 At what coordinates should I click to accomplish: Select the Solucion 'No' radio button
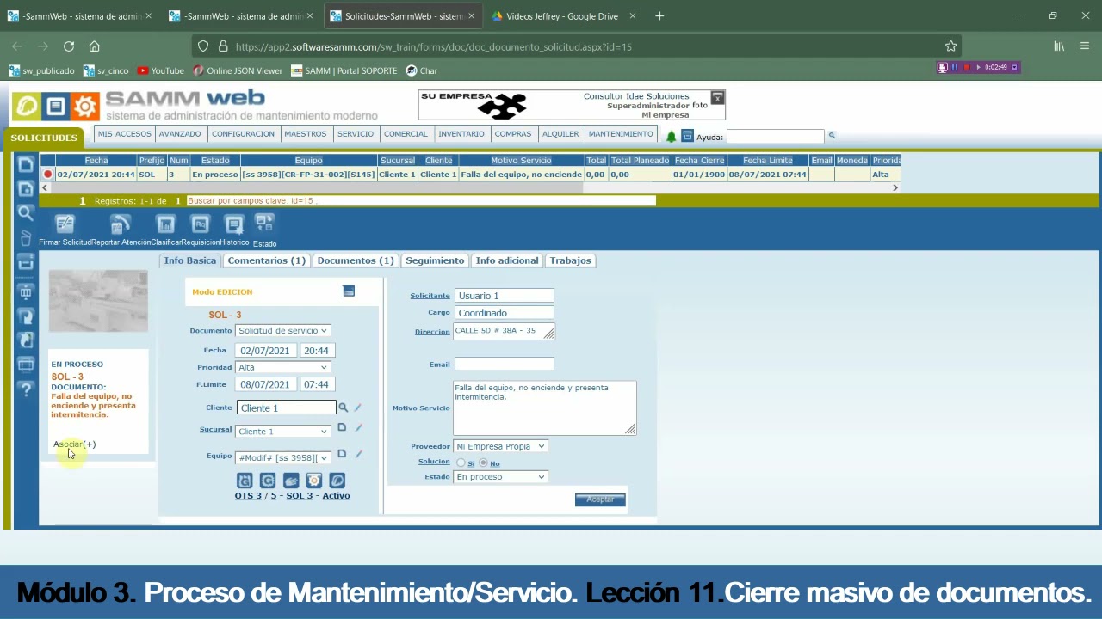click(483, 463)
